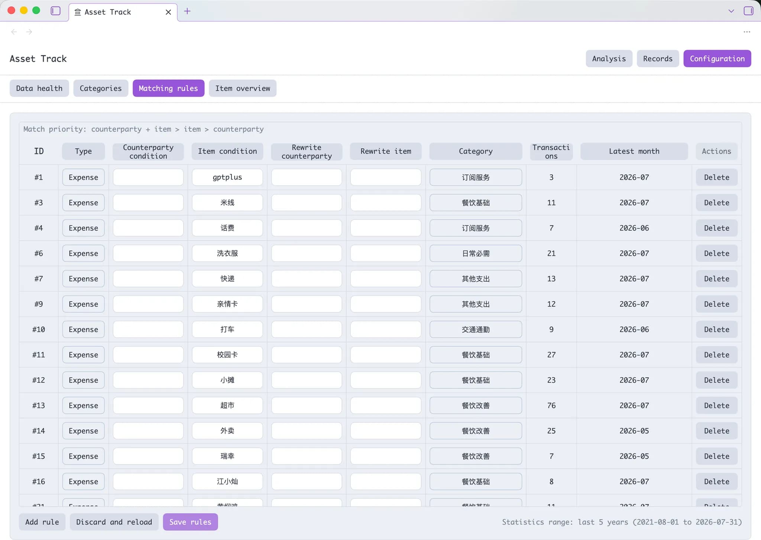The image size is (761, 540).
Task: Open the Item overview tab
Action: coord(243,88)
